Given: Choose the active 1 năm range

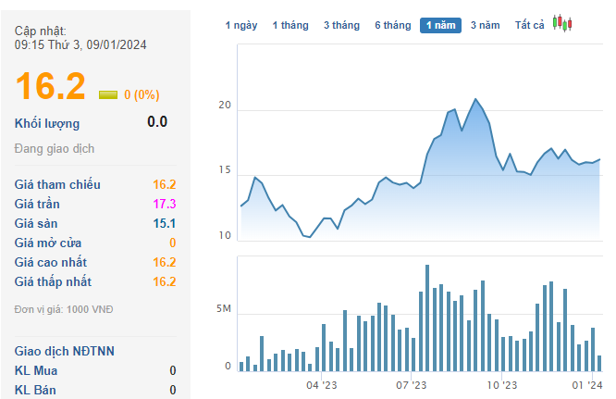Looking at the screenshot, I should [440, 26].
